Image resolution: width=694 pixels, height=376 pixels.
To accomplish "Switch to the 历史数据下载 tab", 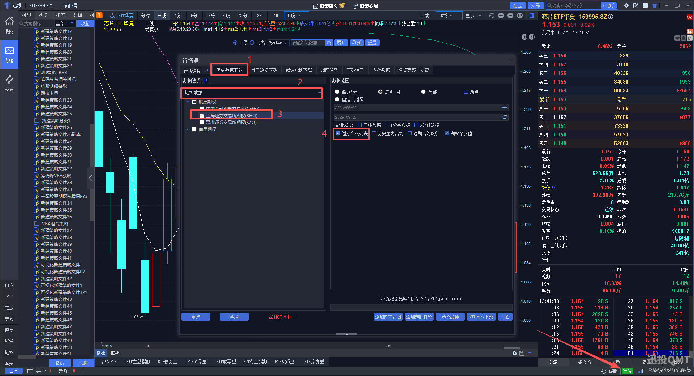I will click(x=229, y=70).
